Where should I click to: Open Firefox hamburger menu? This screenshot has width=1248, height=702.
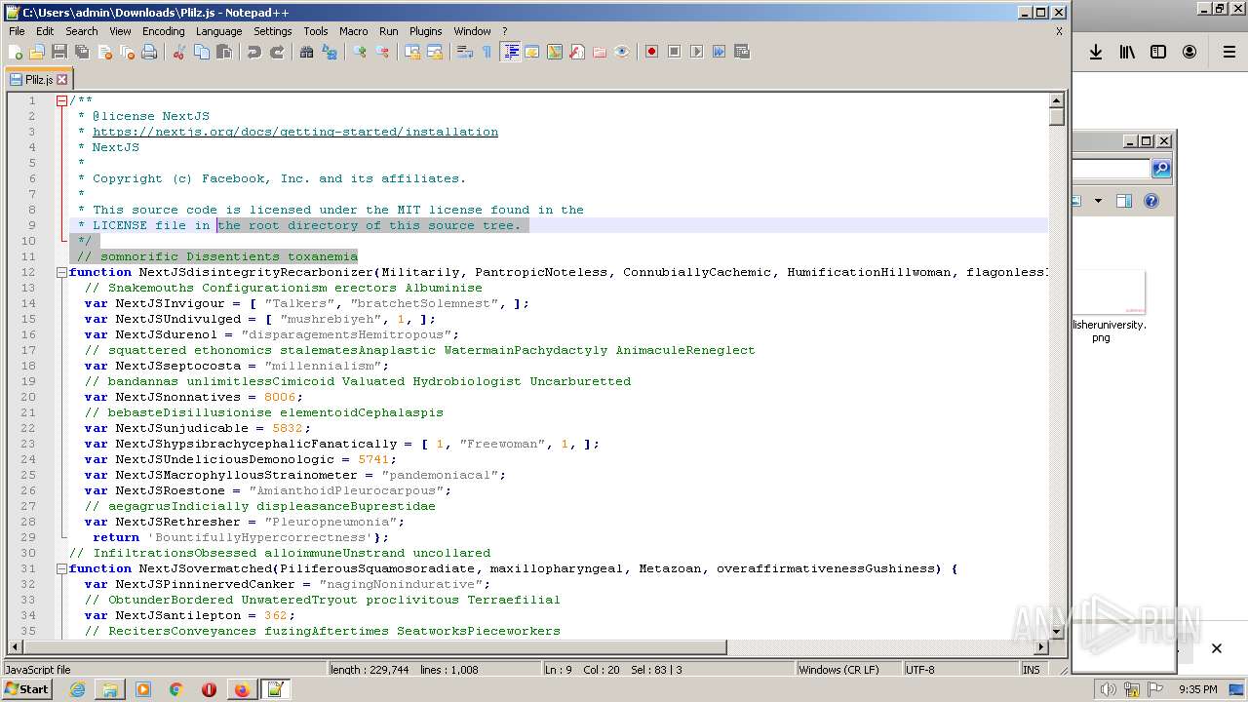point(1229,53)
